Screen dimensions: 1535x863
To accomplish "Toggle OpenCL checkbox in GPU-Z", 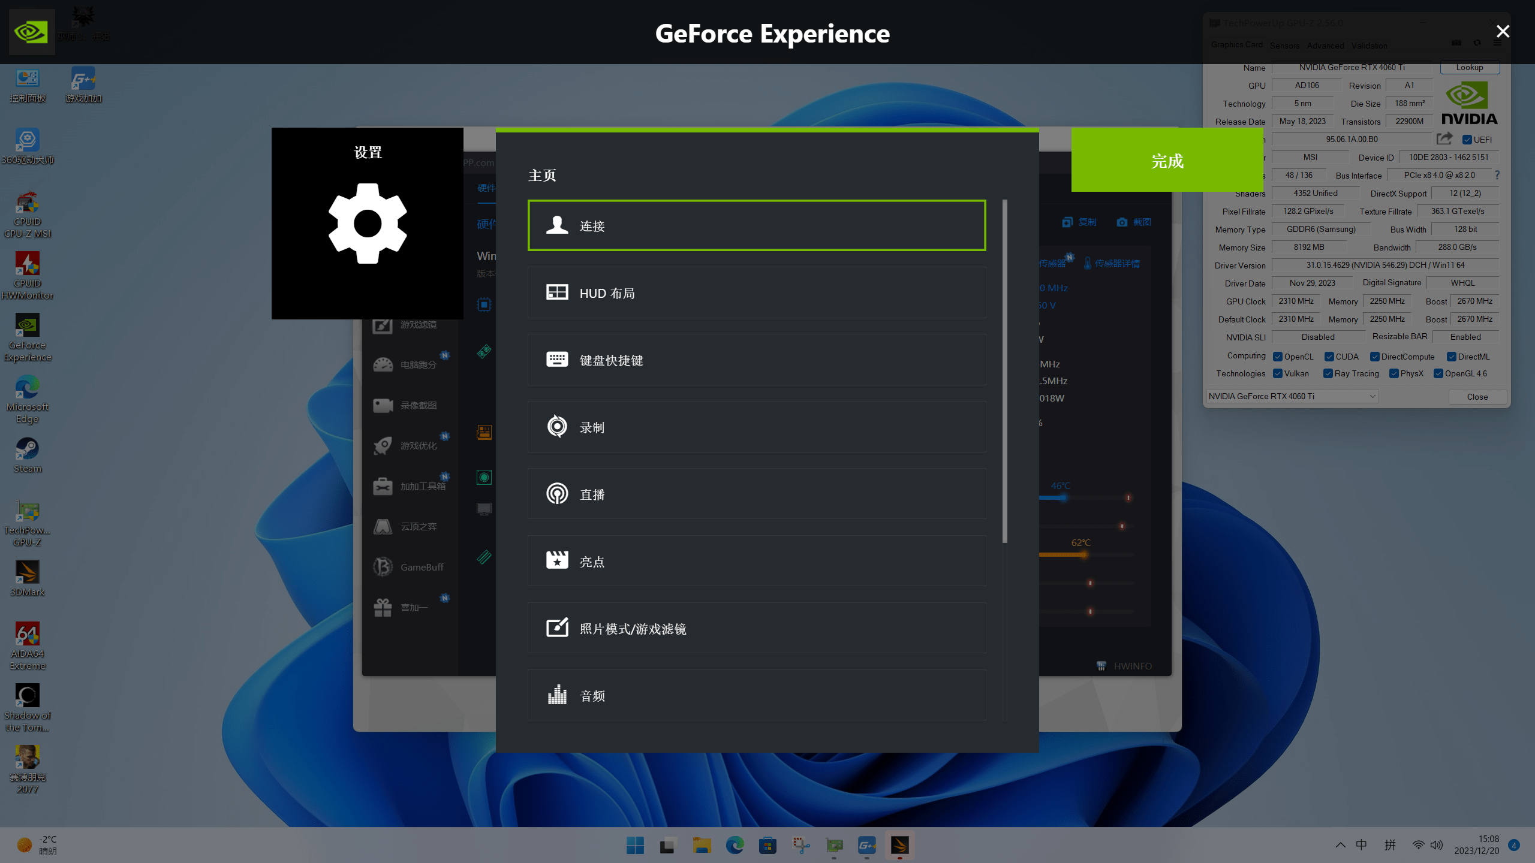I will coord(1278,357).
